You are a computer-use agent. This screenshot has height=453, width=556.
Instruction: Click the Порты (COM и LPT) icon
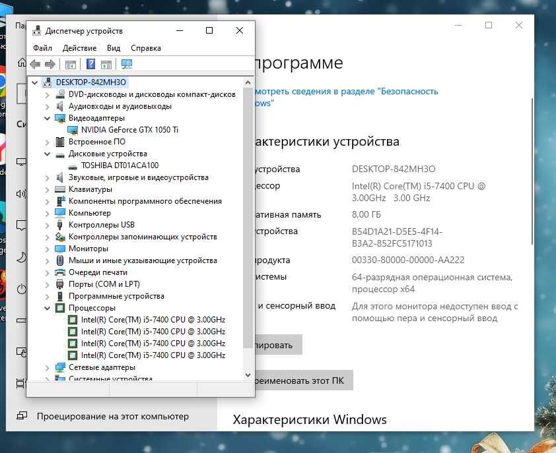click(x=59, y=284)
